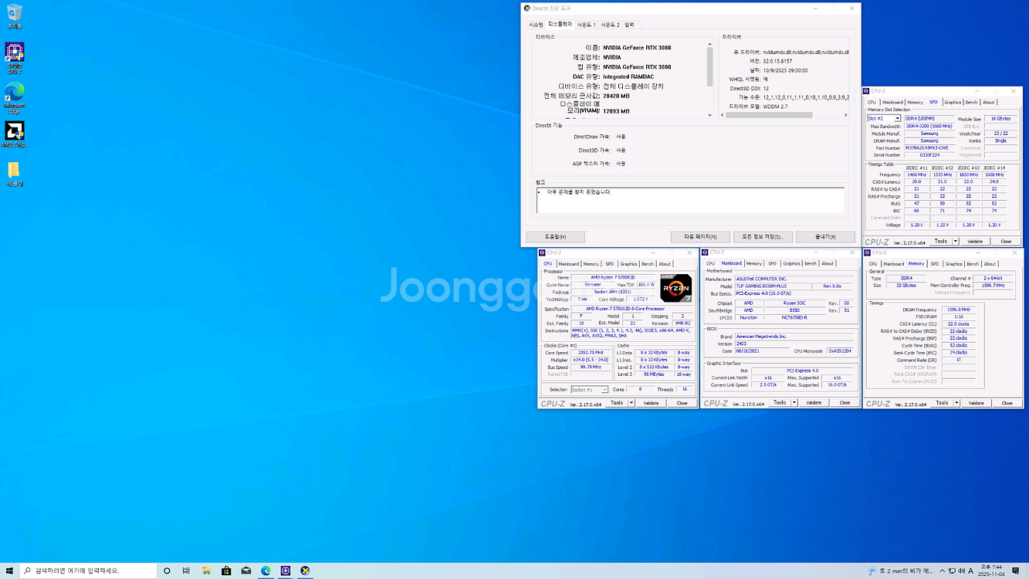1029x579 pixels.
Task: Open Task View from the taskbar
Action: (186, 571)
